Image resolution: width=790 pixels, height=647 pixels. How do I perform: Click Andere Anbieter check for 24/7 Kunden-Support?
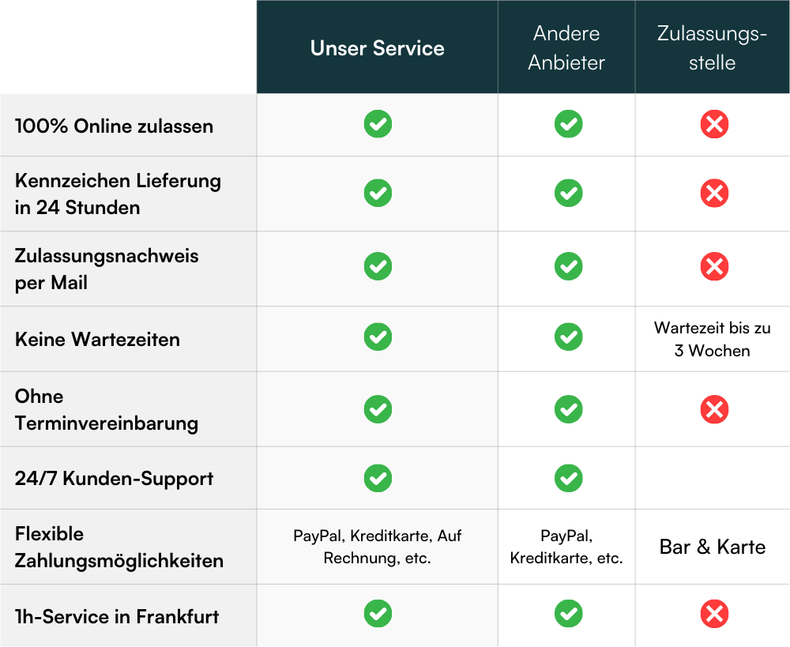pyautogui.click(x=568, y=478)
